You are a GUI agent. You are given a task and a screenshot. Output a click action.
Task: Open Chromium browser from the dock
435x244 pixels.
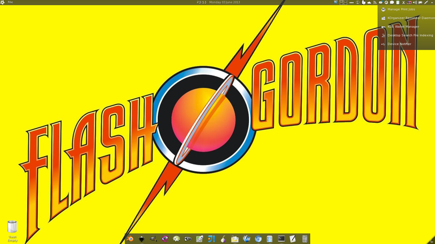[258, 239]
